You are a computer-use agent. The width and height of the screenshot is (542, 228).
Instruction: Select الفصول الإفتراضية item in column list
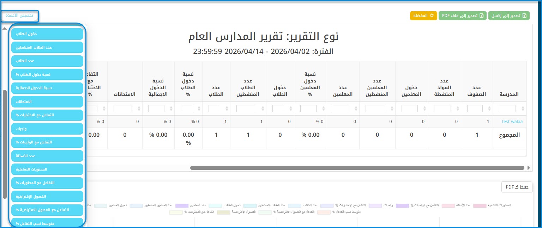pyautogui.click(x=47, y=196)
